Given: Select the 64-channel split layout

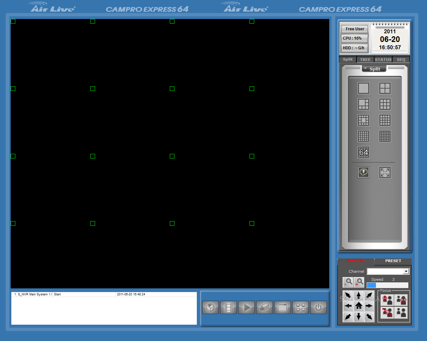Looking at the screenshot, I should 364,152.
